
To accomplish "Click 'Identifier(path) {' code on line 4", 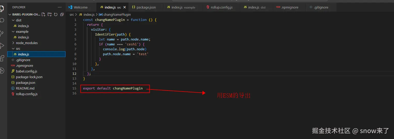I will pyautogui.click(x=113, y=34).
